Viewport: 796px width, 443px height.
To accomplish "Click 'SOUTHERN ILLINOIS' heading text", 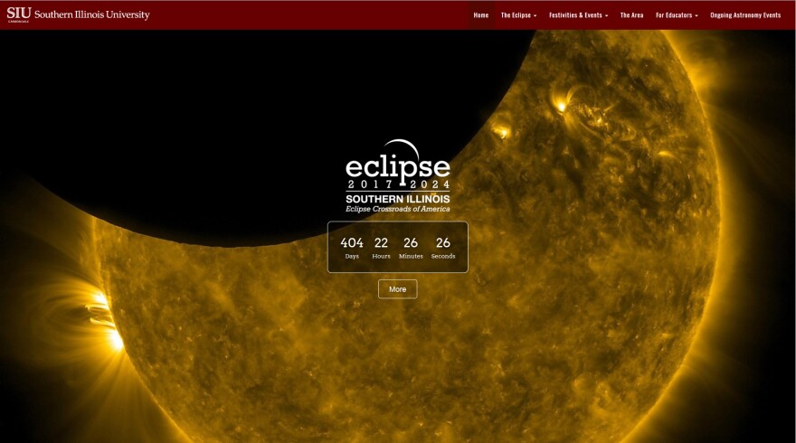I will (x=397, y=199).
